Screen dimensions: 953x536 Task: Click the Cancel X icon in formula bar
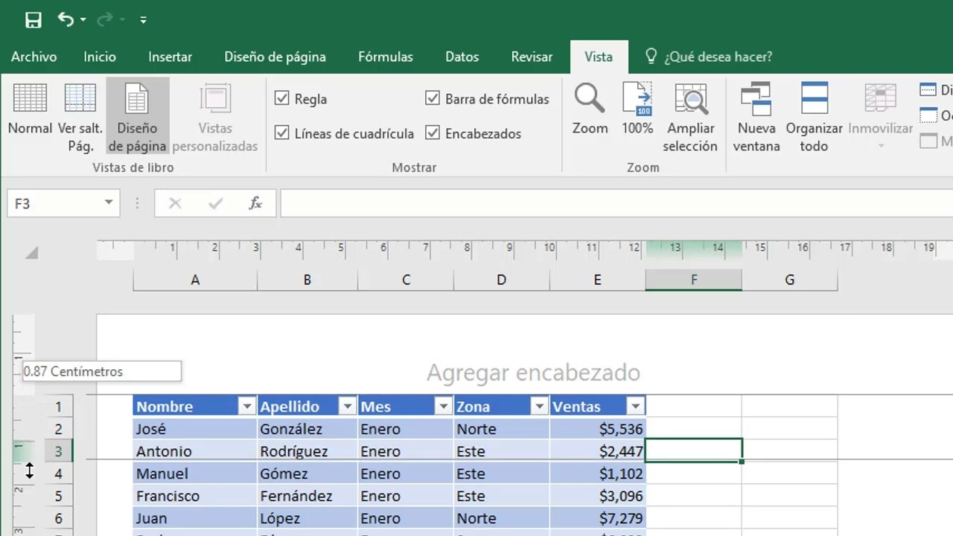click(175, 203)
